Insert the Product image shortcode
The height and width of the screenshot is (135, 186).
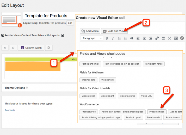click(x=157, y=112)
